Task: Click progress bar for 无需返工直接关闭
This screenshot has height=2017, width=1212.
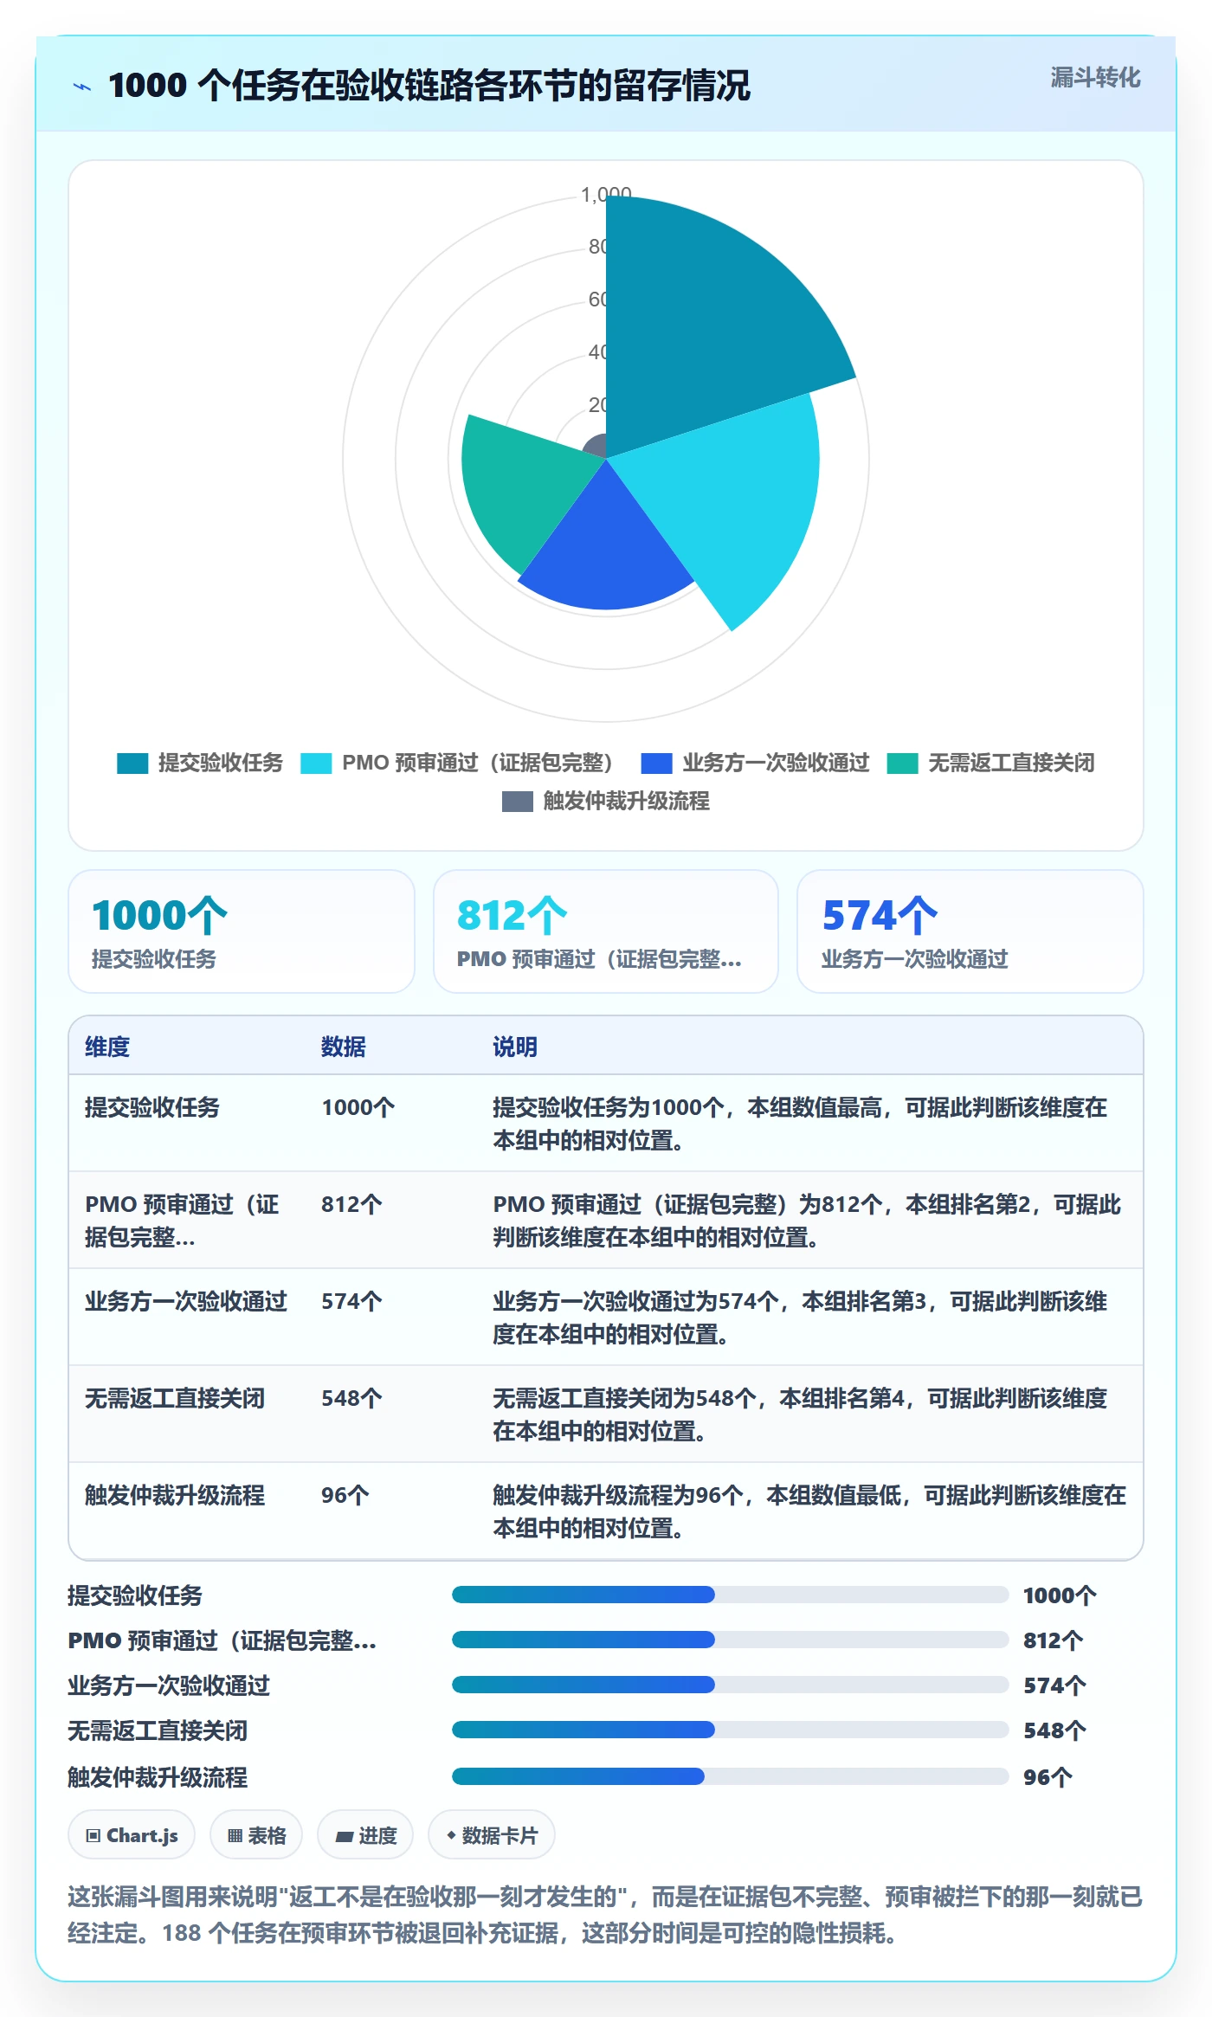Action: [731, 1730]
